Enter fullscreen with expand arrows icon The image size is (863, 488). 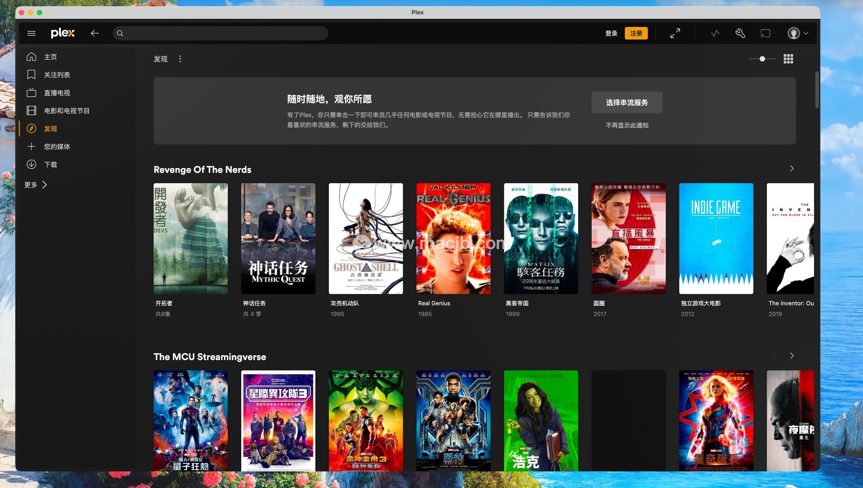point(675,33)
